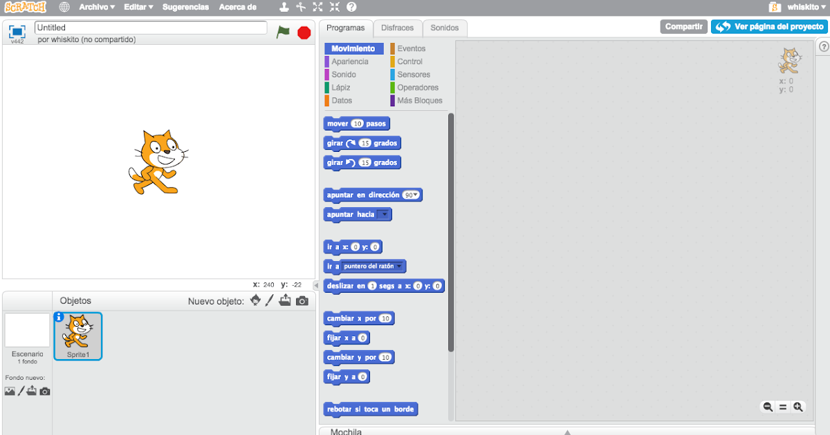
Task: Create a new sprite from camera icon
Action: tap(302, 300)
